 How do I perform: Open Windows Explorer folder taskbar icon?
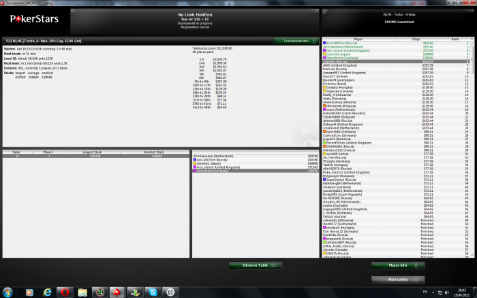[x=82, y=293]
